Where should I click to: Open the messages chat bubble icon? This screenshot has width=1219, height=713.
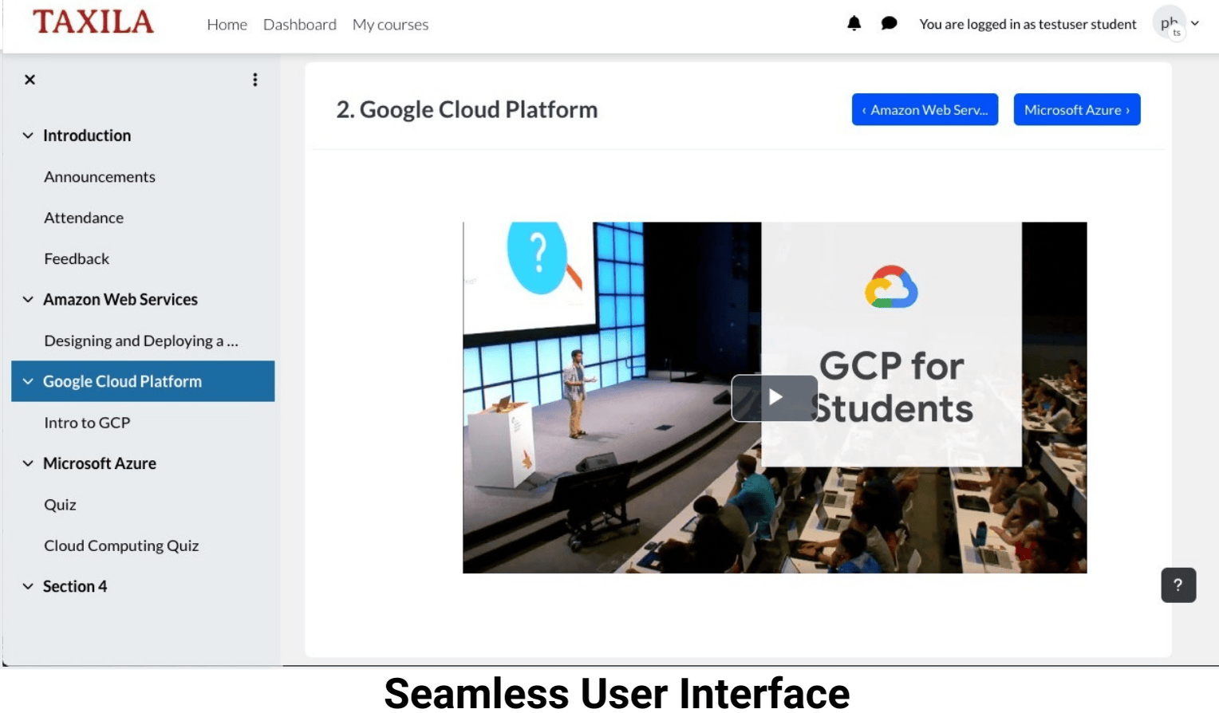point(889,23)
